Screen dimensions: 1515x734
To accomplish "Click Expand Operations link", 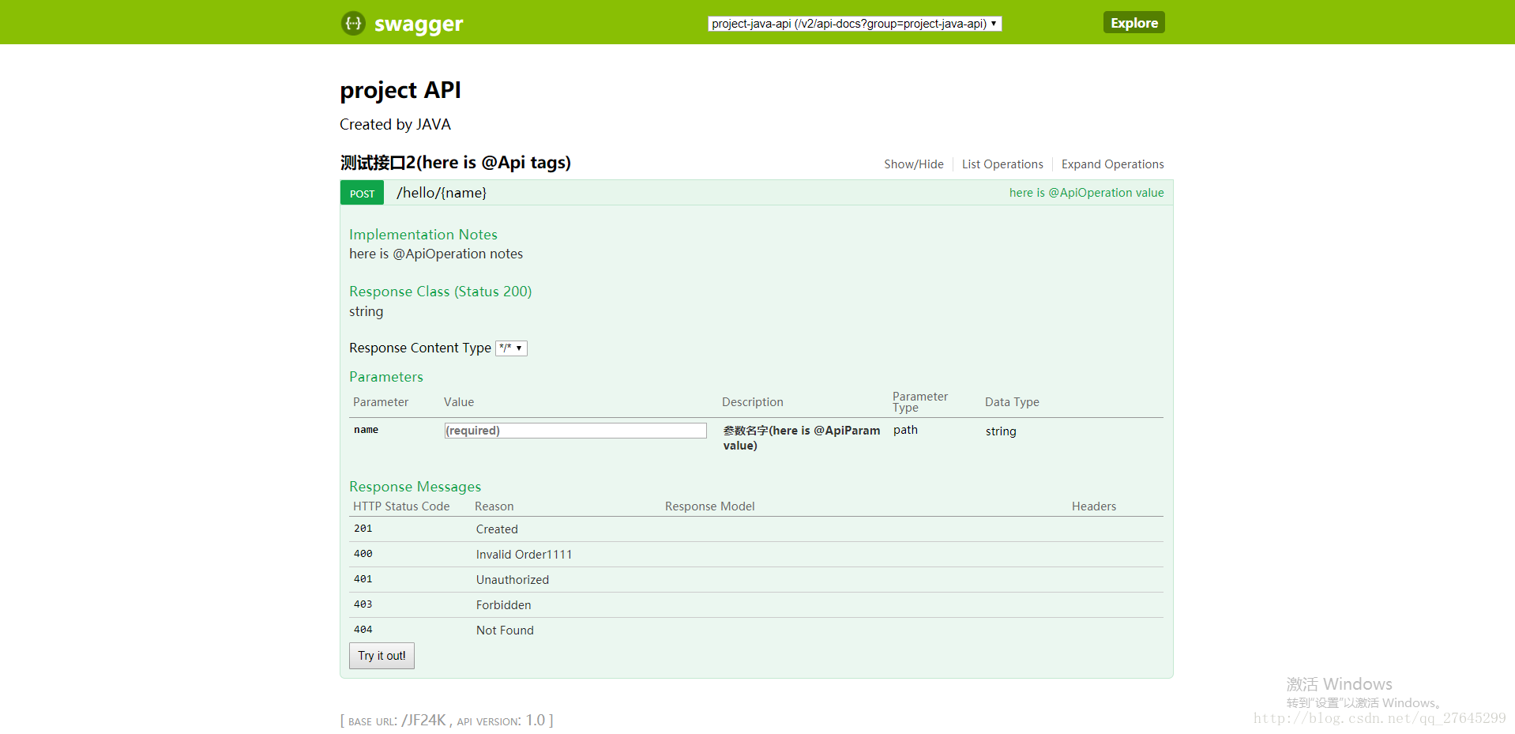I will pos(1112,164).
